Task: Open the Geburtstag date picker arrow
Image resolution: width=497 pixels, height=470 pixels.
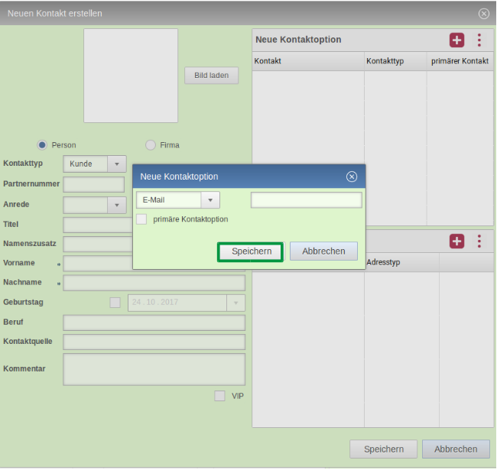Action: 236,303
